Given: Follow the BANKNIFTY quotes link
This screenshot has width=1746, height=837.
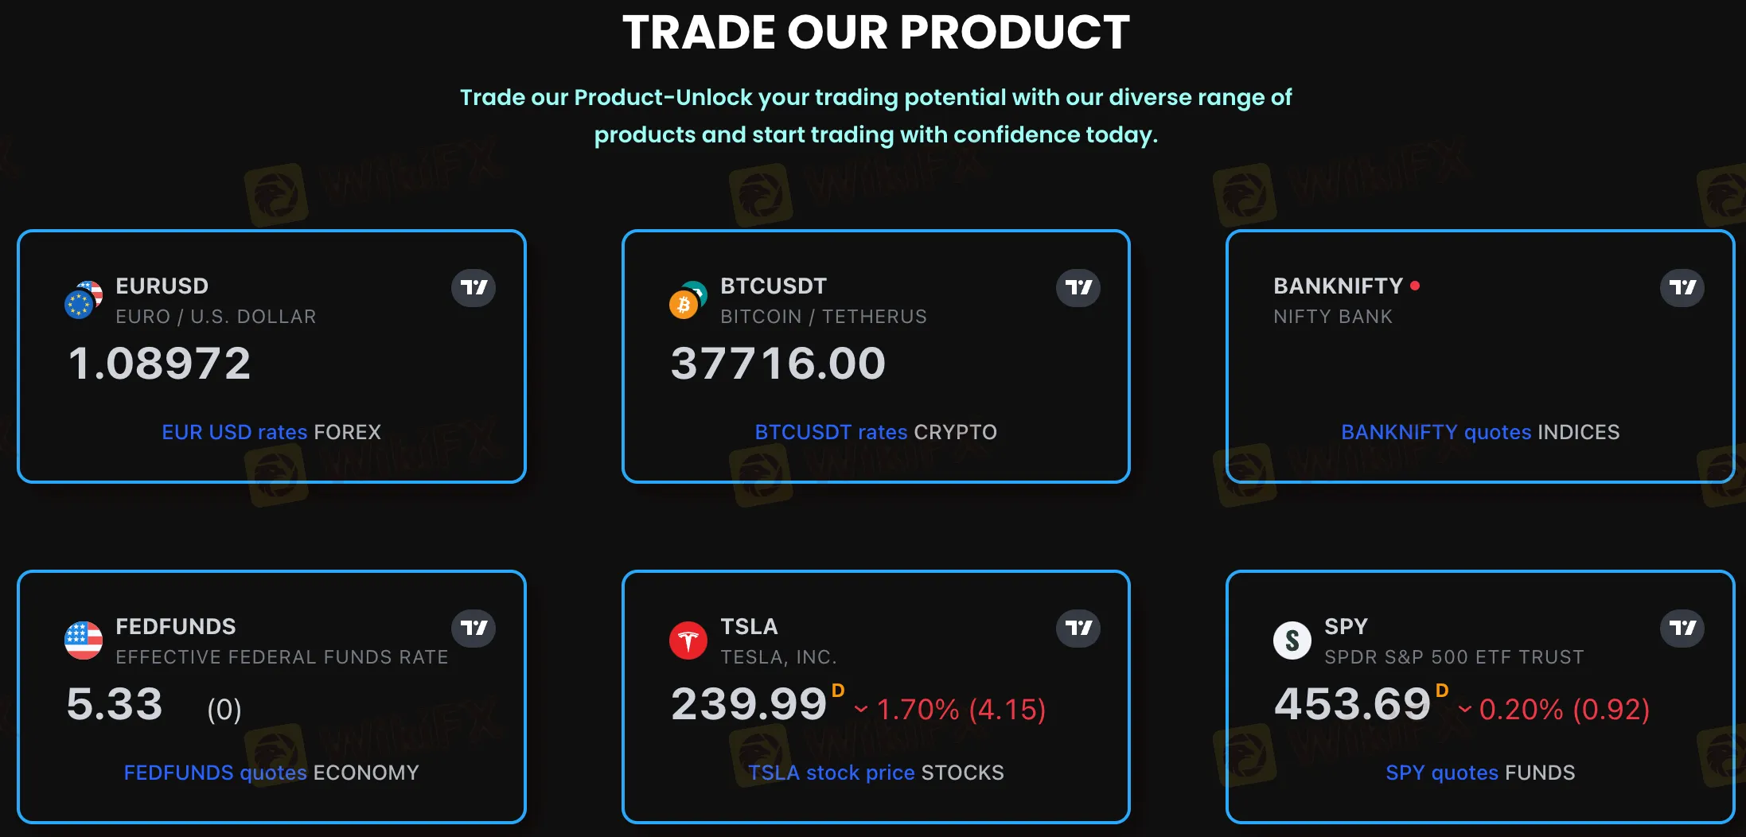Looking at the screenshot, I should tap(1436, 432).
